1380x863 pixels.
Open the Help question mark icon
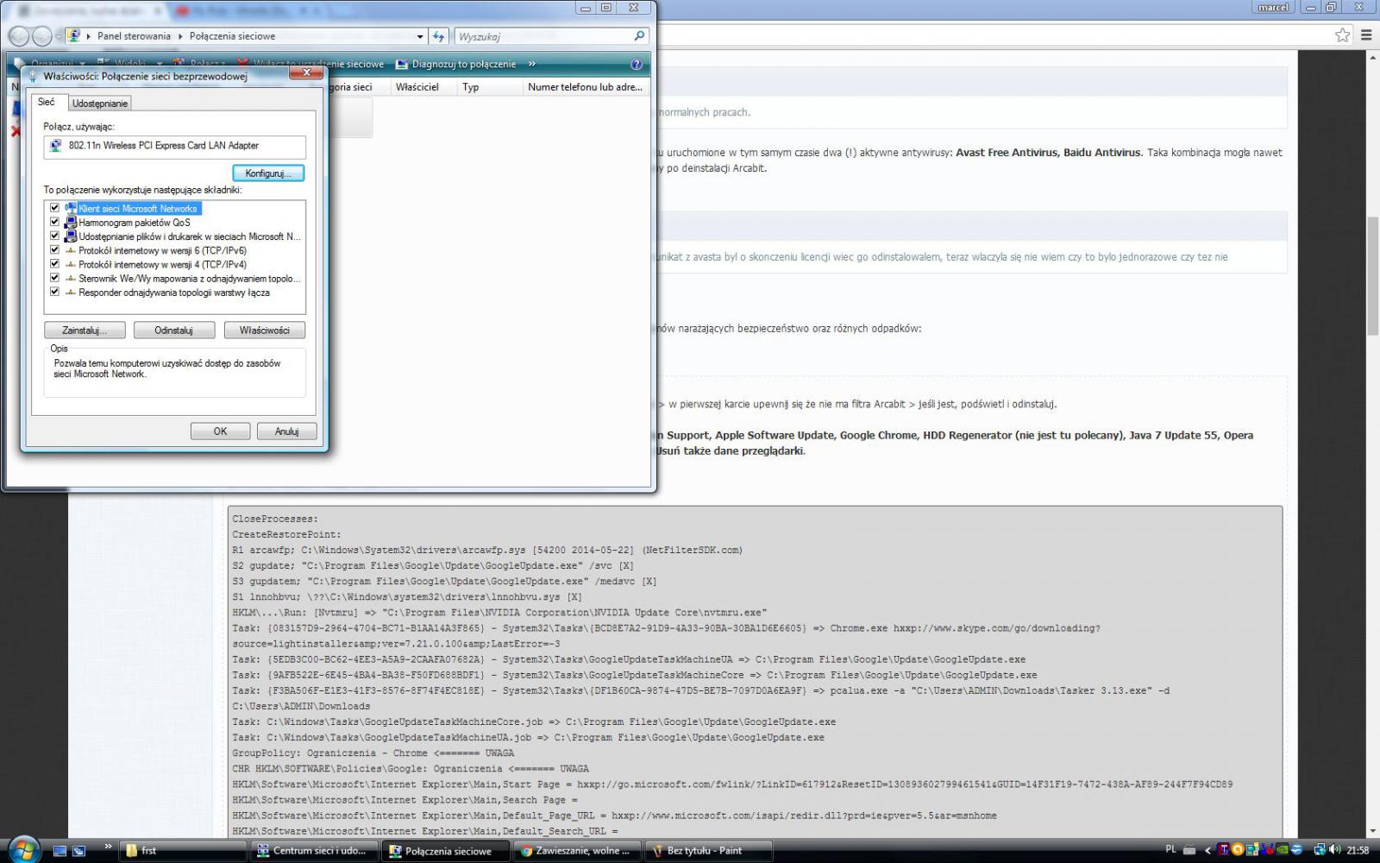coord(637,64)
